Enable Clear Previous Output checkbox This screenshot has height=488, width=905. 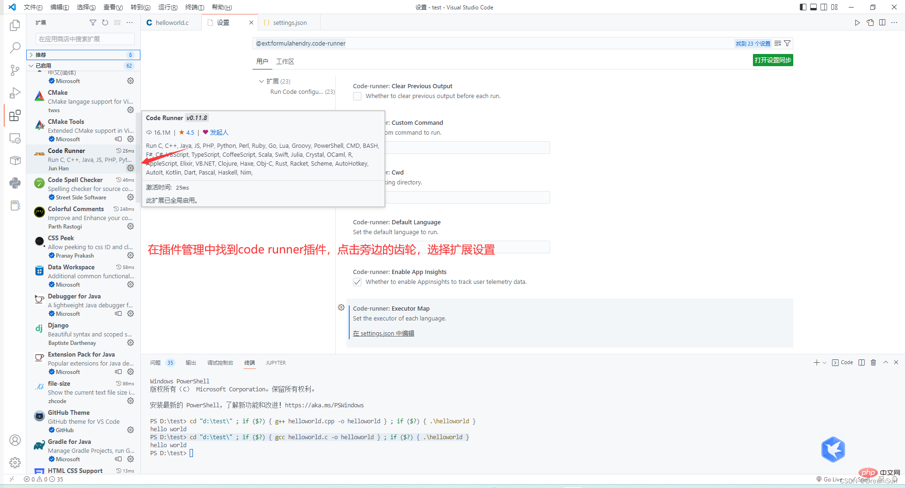click(x=357, y=96)
